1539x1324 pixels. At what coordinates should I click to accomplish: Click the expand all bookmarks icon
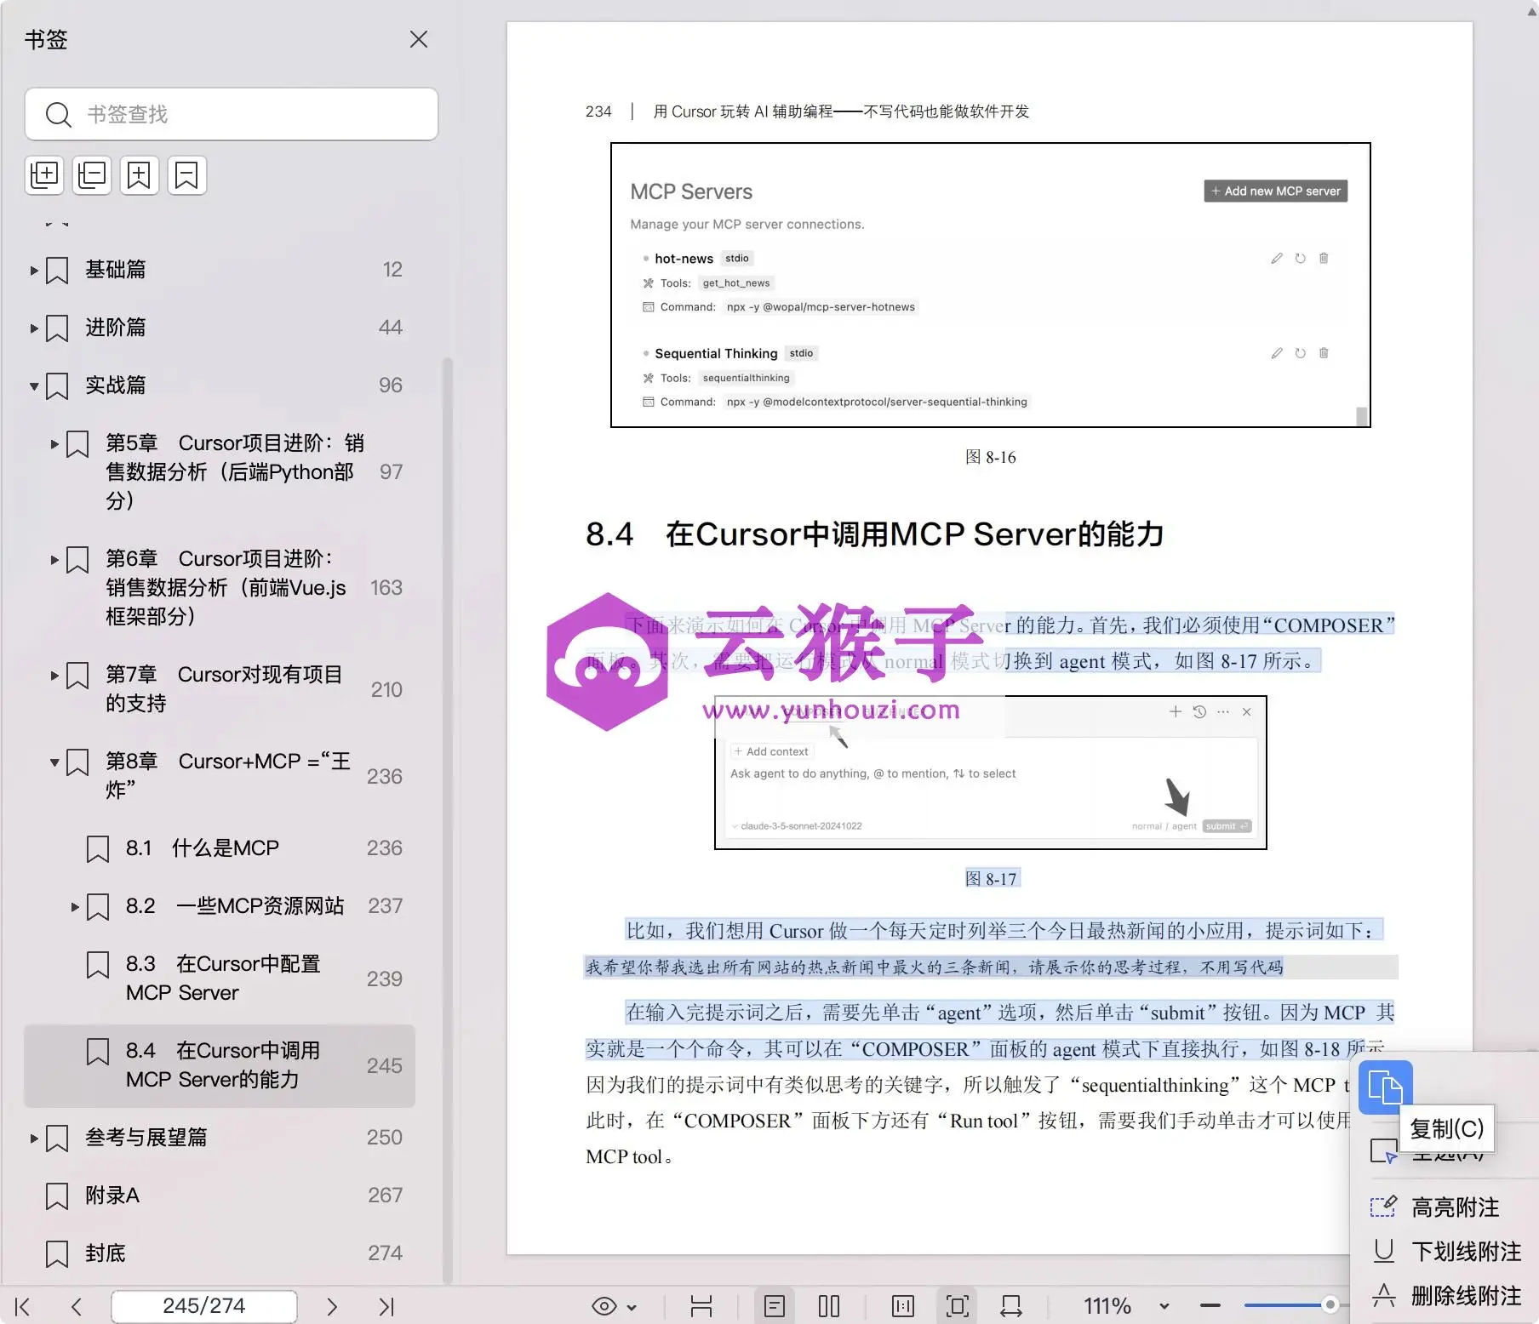pyautogui.click(x=44, y=175)
